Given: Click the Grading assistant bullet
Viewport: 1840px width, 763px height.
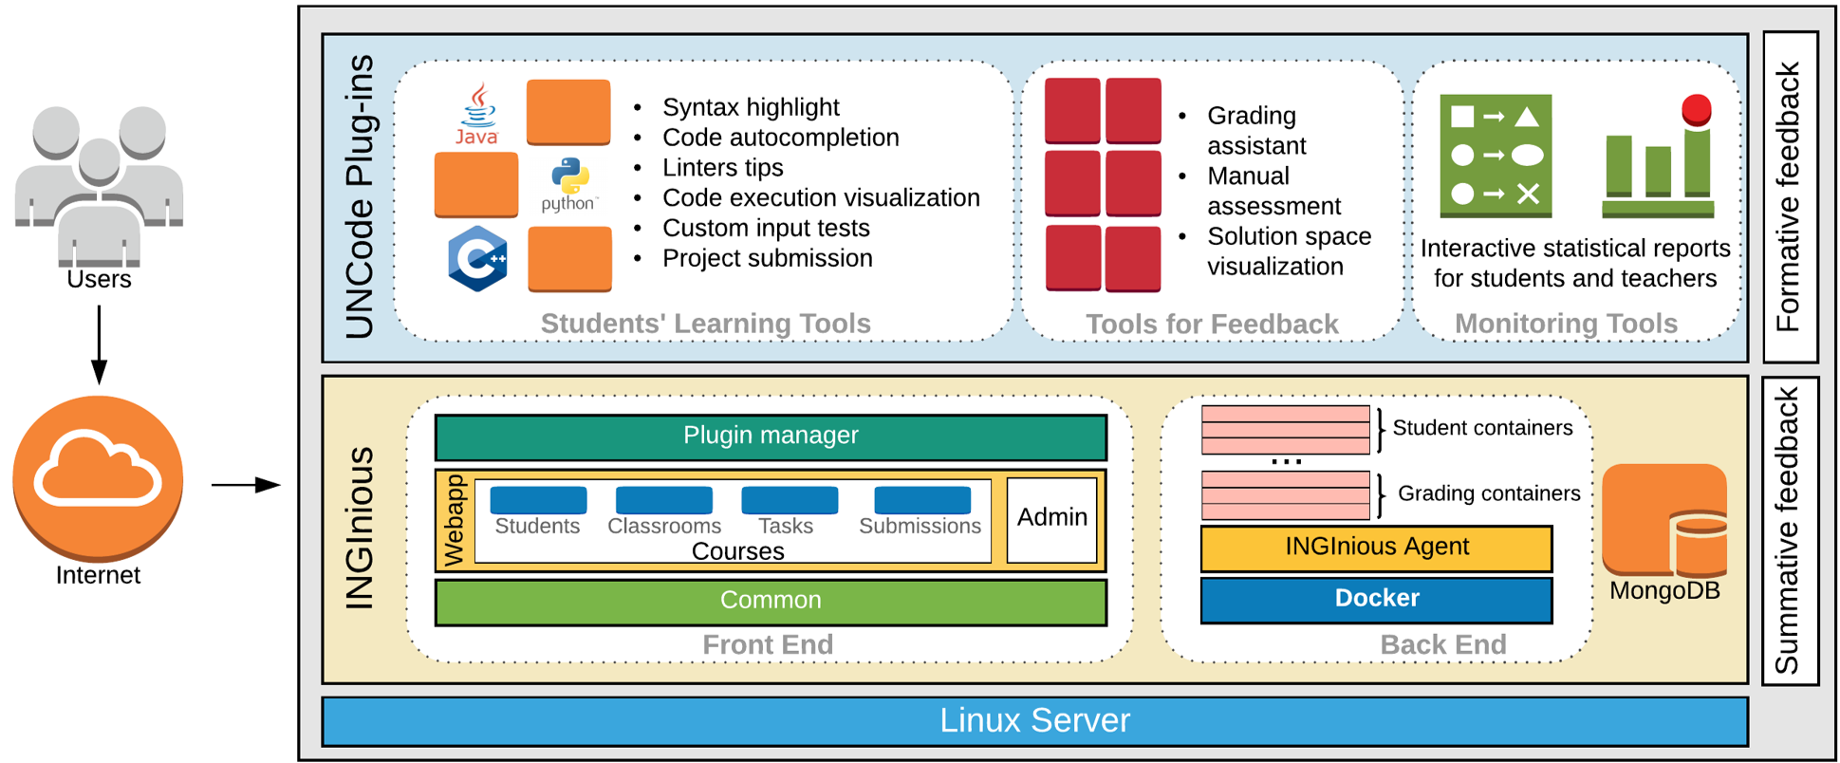Looking at the screenshot, I should click(1255, 131).
